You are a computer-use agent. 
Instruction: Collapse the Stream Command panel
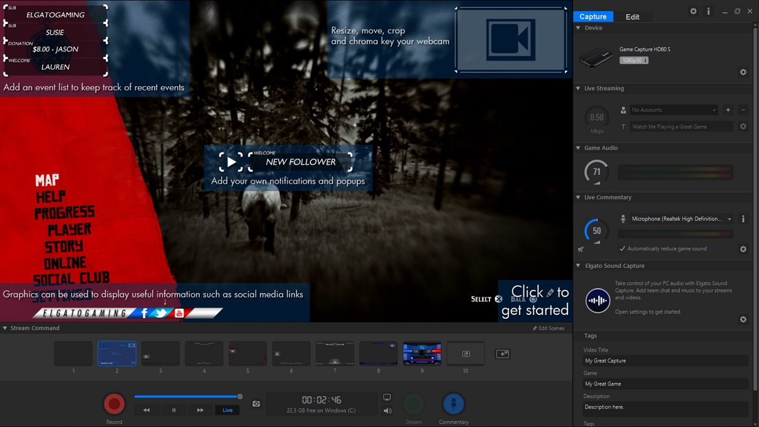pyautogui.click(x=5, y=328)
